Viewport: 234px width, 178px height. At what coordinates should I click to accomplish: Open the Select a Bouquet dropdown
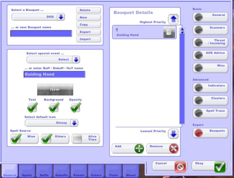point(61,17)
